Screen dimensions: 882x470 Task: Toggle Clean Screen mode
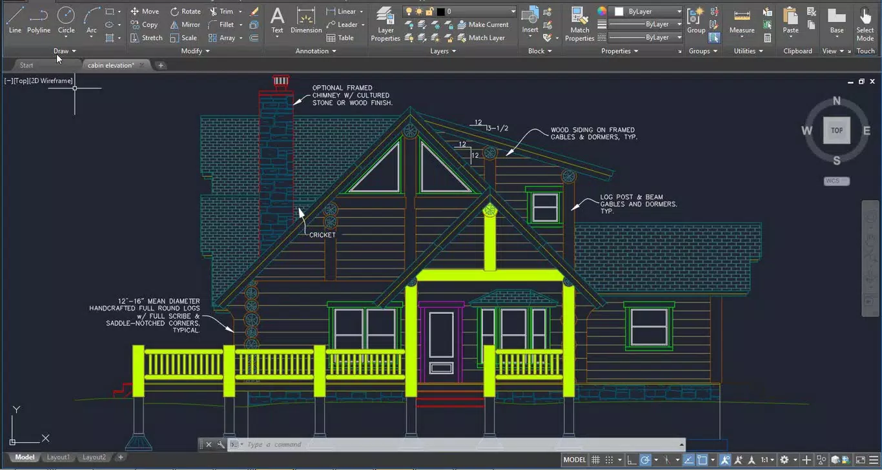pos(861,460)
